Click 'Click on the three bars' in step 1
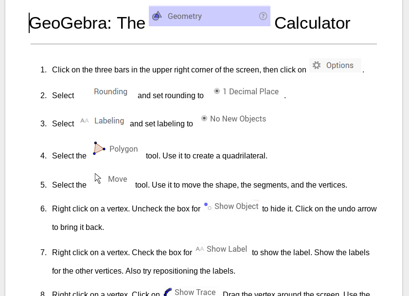This screenshot has width=409, height=296. [90, 70]
